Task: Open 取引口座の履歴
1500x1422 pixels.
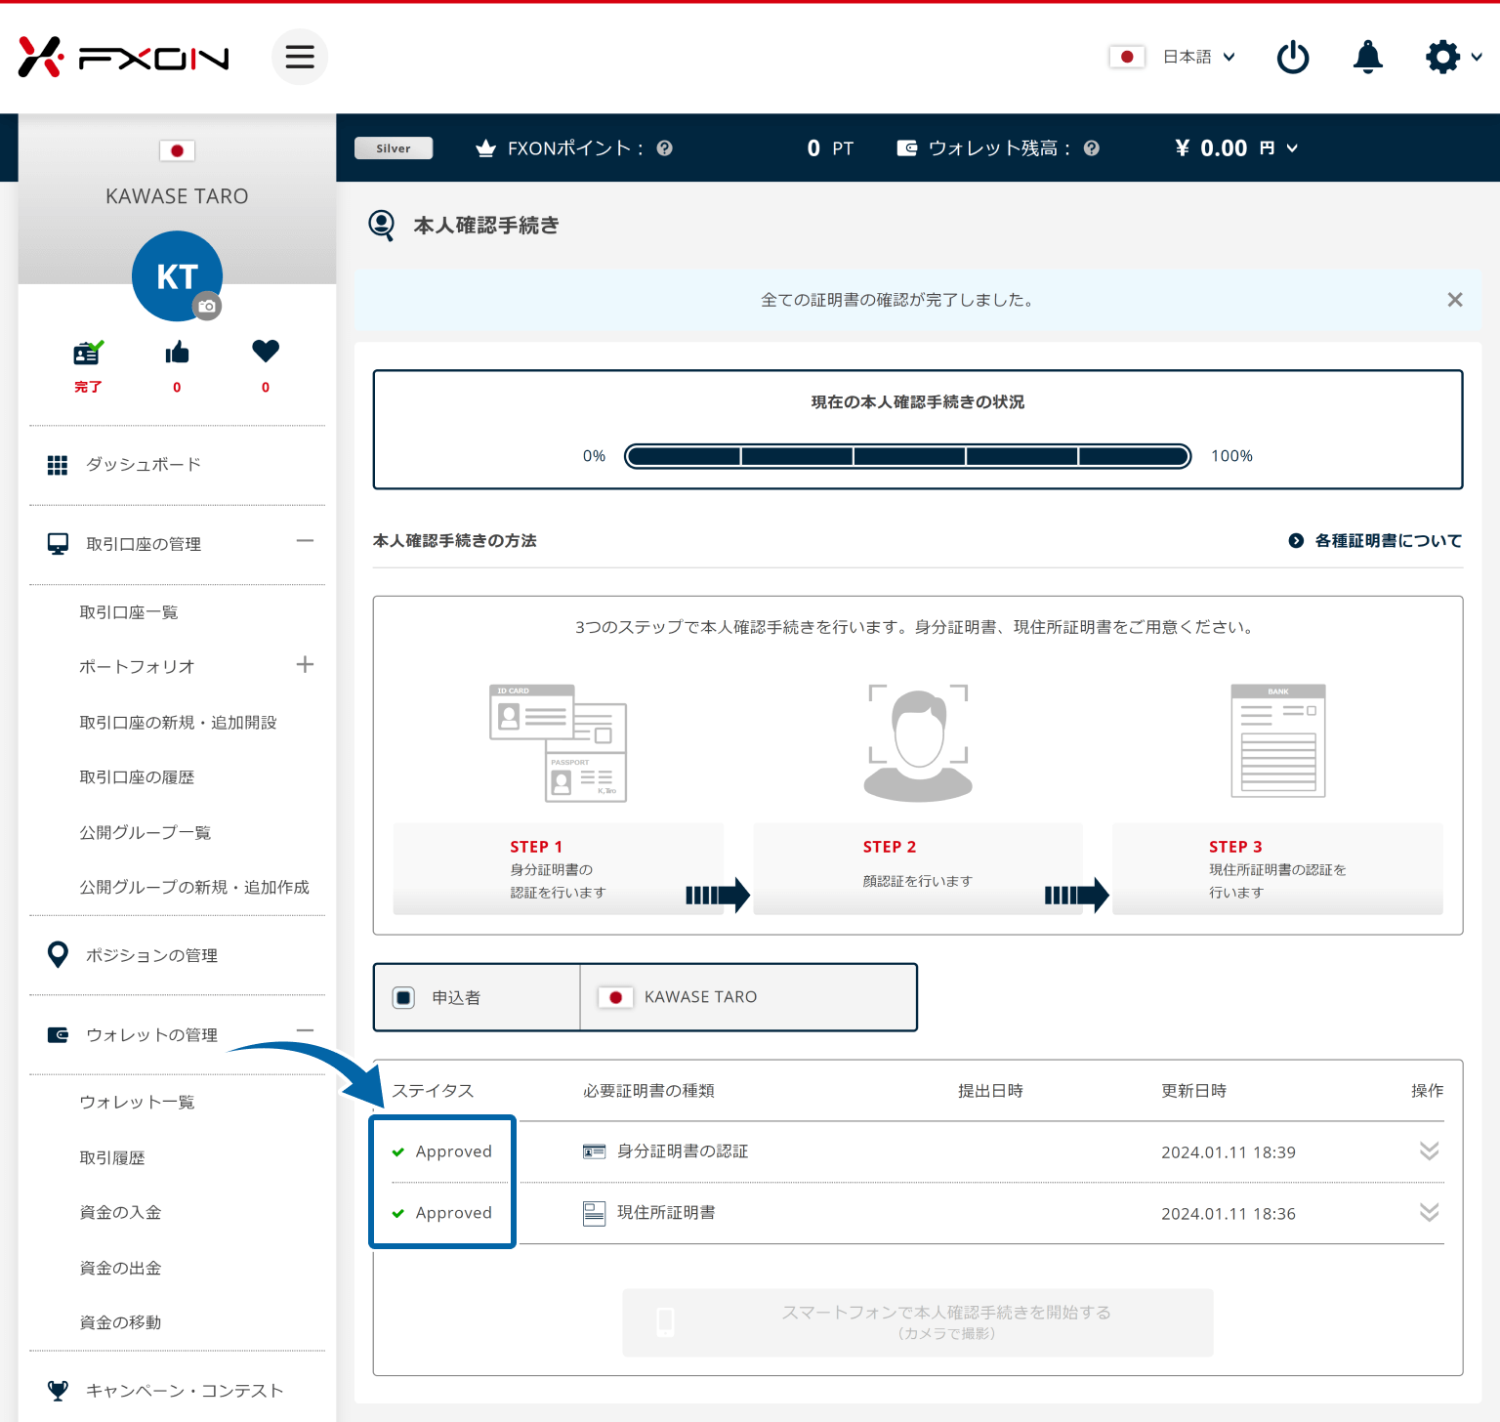Action: tap(137, 777)
